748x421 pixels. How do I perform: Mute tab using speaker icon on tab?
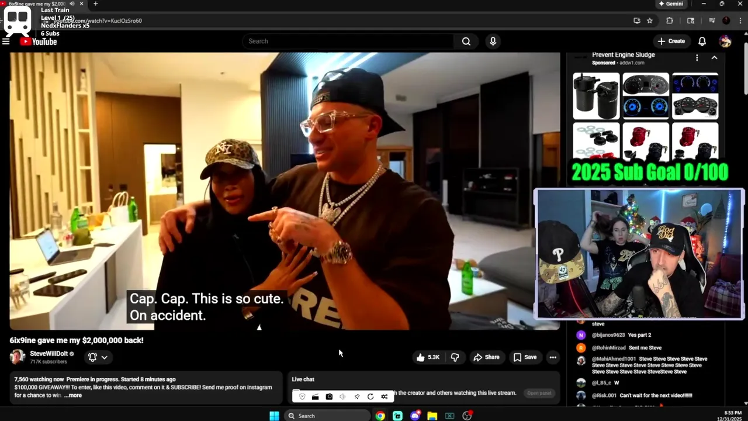[72, 4]
